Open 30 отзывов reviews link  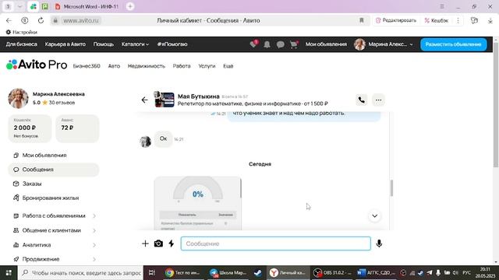[62, 103]
